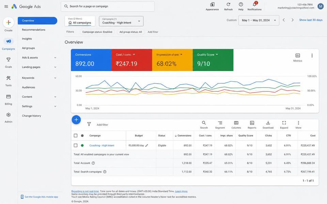327x204 pixels.
Task: Select the blue Conversions scorecard
Action: pos(91,60)
